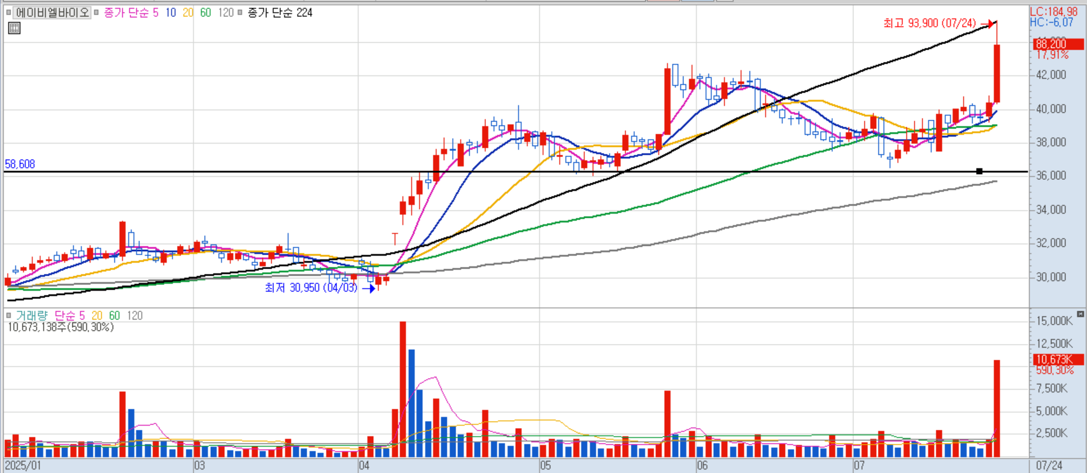Click the 590.30% volume ratio label

tap(1055, 370)
